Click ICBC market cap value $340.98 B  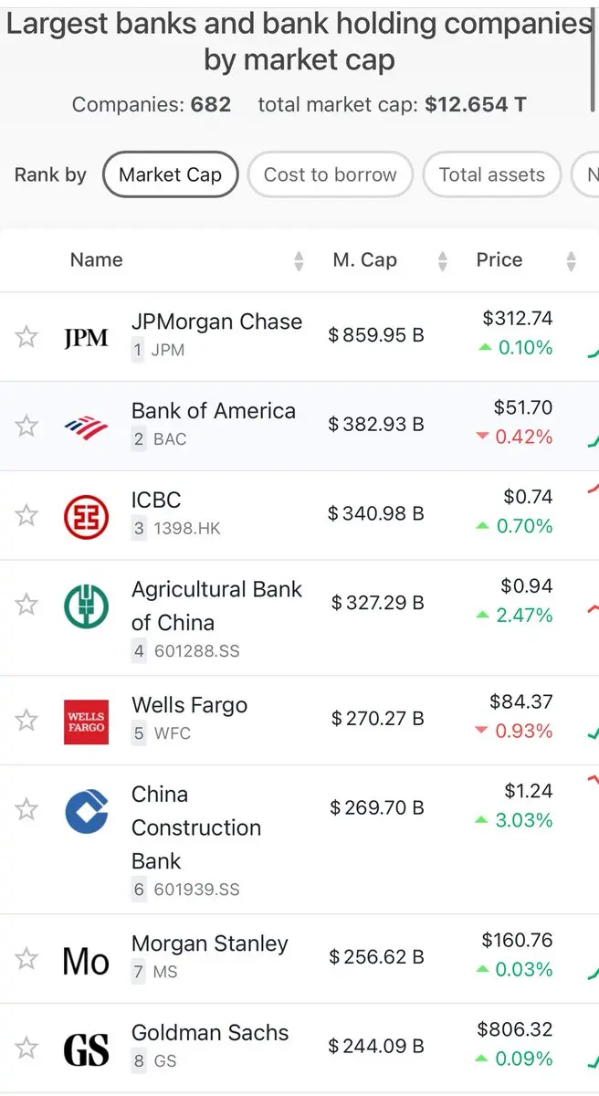point(376,514)
